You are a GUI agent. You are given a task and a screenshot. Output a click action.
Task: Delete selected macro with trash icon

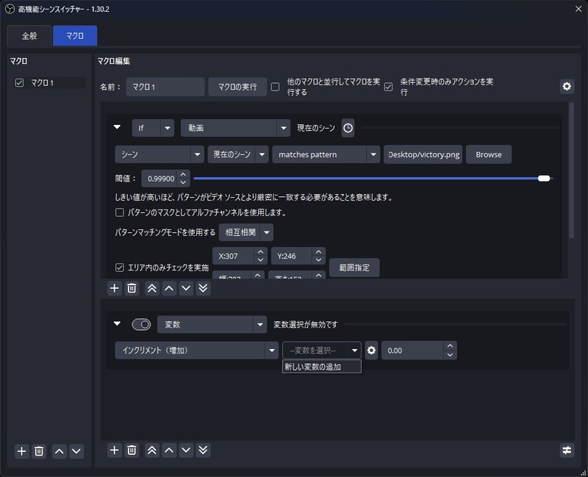pos(39,451)
